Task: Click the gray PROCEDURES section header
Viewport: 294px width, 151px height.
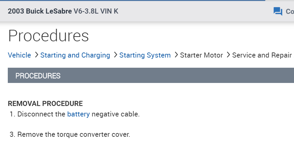Action: [151, 75]
